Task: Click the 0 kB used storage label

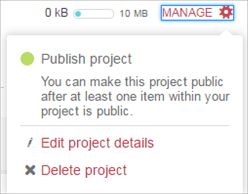Action: click(56, 13)
